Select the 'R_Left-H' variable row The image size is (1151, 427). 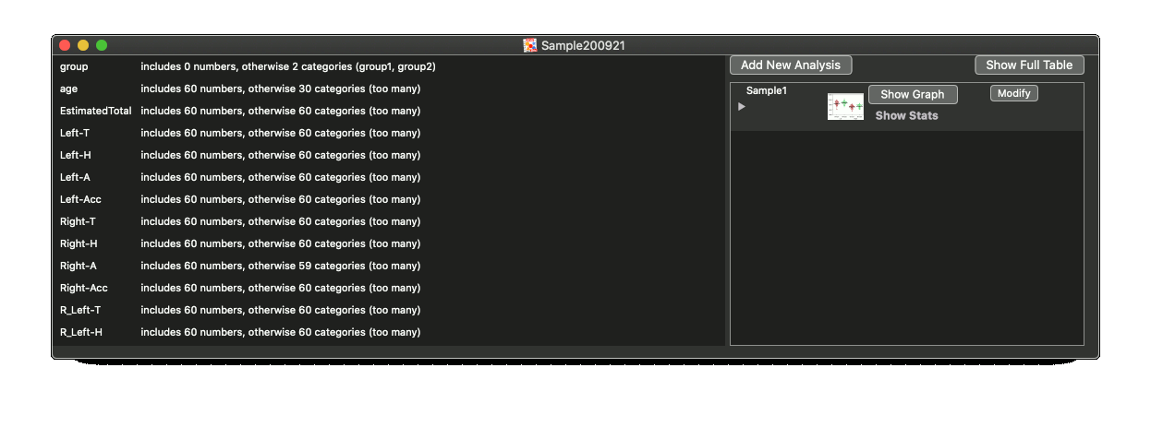pos(389,332)
